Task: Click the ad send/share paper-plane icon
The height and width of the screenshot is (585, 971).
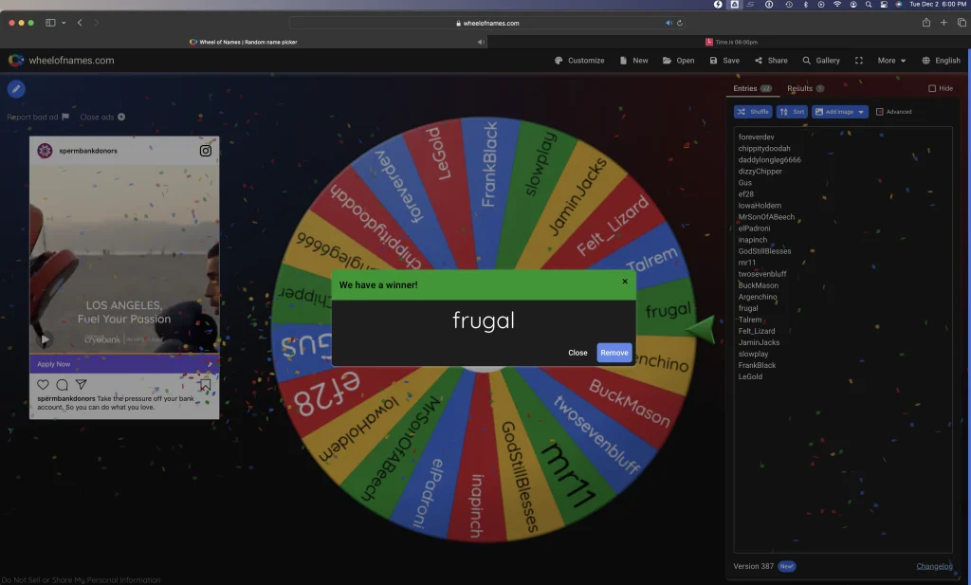Action: (82, 384)
